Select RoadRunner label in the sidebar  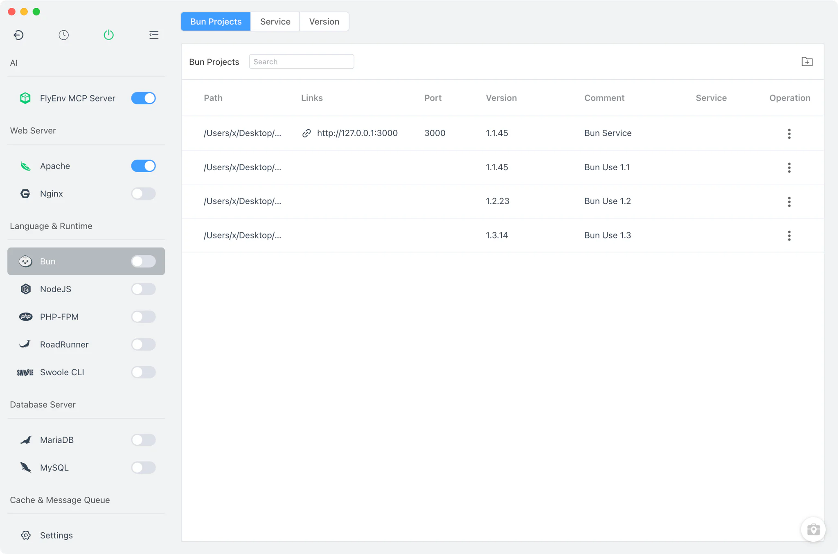[64, 345]
